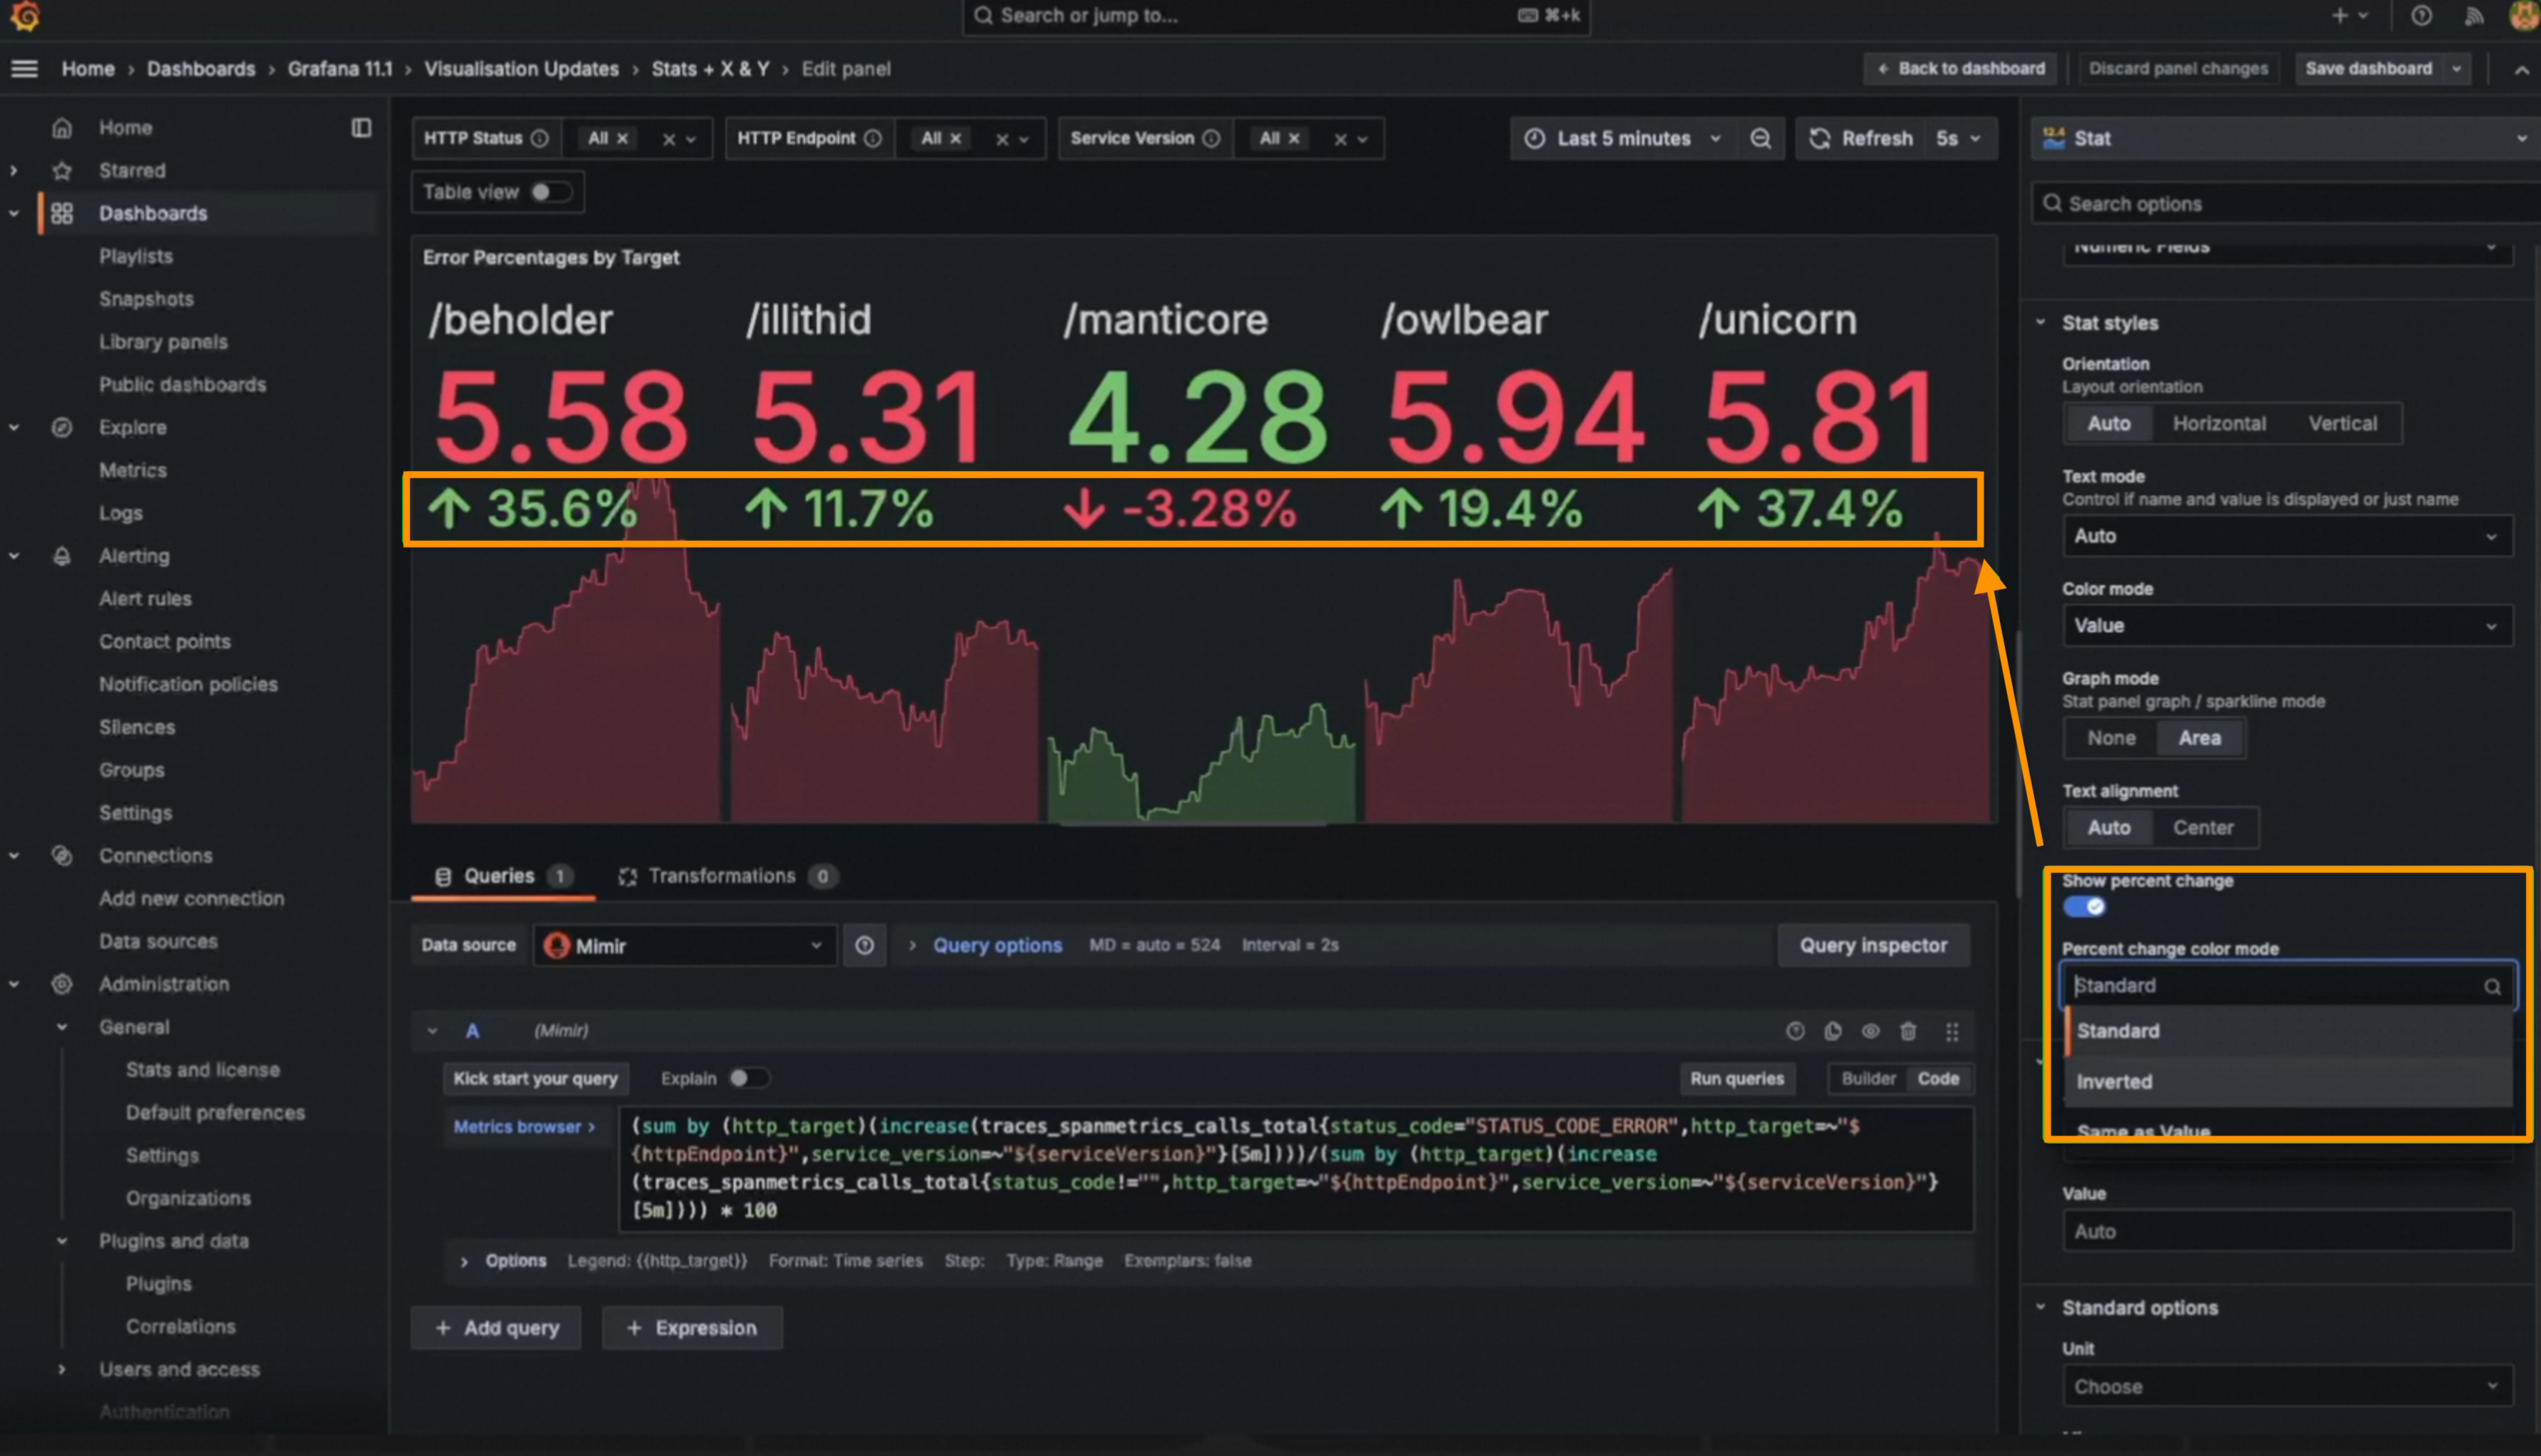This screenshot has width=2541, height=1456.
Task: Click the Refresh dashboard icon
Action: tap(1820, 138)
